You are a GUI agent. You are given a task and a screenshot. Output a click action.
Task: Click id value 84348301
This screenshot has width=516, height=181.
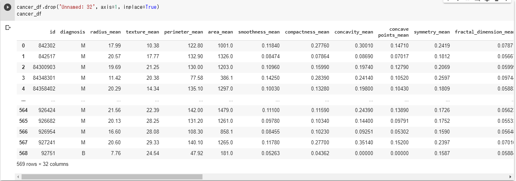[x=44, y=78]
